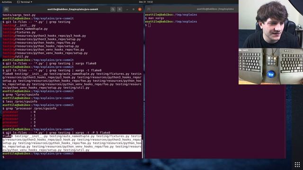Click left terminal title /tmp/explains/pre-commit

[72, 9]
